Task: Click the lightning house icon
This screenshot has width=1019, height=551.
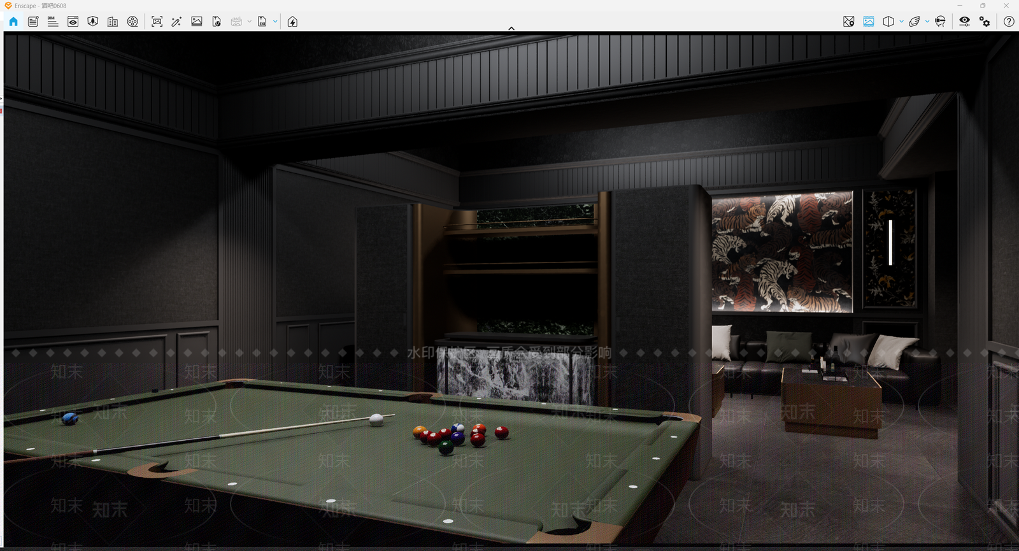Action: [292, 22]
